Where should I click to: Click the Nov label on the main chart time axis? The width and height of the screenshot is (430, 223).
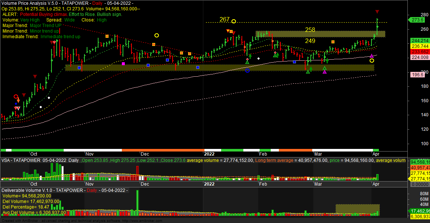[x=89, y=154]
